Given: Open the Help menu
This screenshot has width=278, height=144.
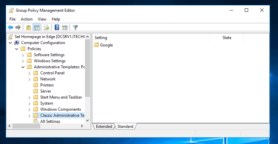Looking at the screenshot, I should (56, 19).
